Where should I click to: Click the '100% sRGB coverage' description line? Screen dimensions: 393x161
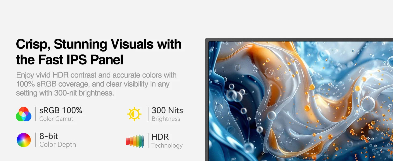pyautogui.click(x=93, y=84)
